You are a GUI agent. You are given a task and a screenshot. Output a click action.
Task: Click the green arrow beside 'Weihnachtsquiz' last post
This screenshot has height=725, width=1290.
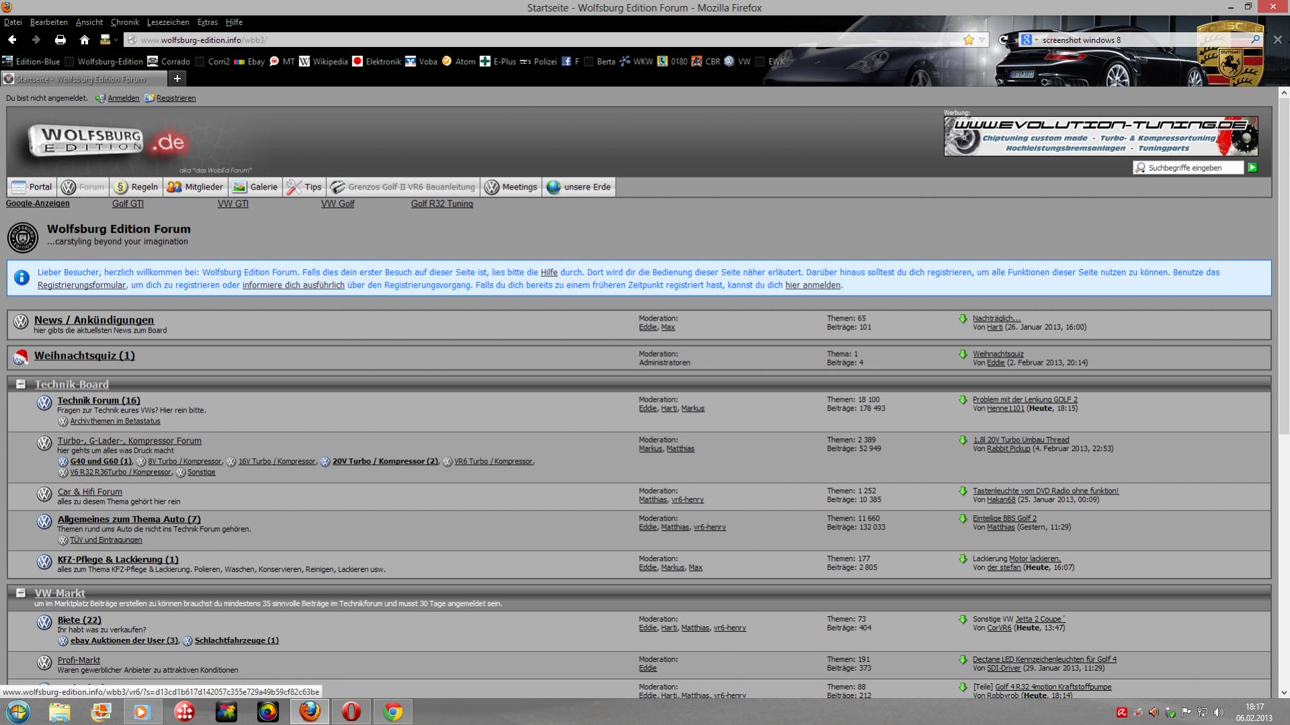pos(963,354)
